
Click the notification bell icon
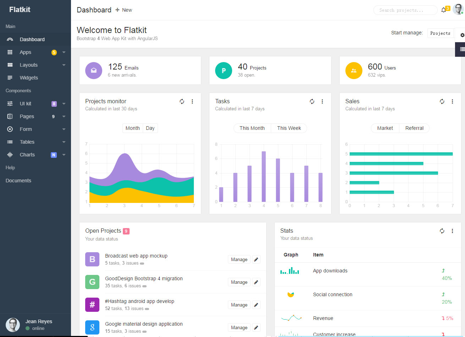[x=443, y=10]
